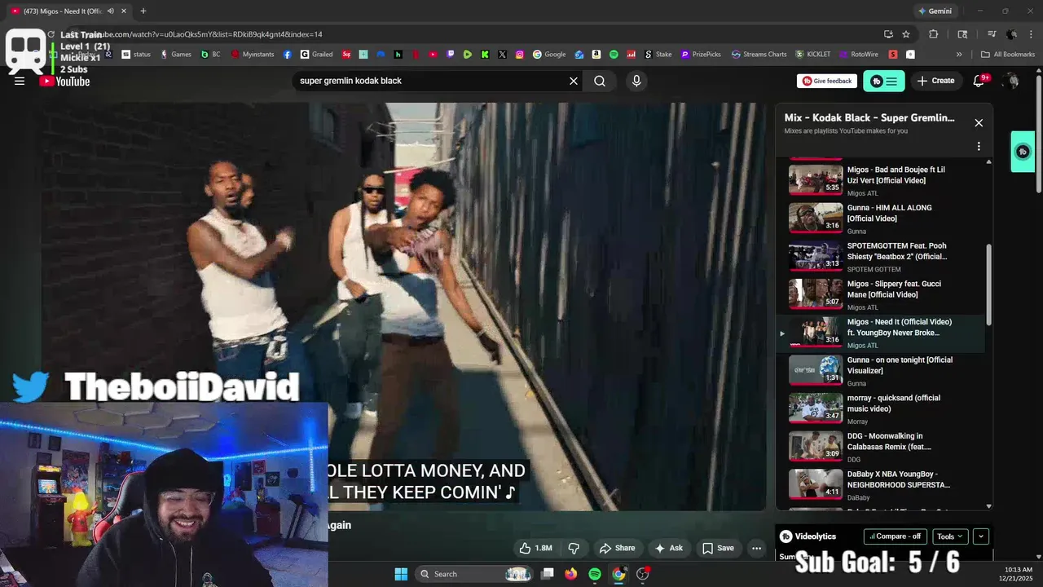Save the video to a playlist
Image resolution: width=1043 pixels, height=587 pixels.
click(x=718, y=548)
